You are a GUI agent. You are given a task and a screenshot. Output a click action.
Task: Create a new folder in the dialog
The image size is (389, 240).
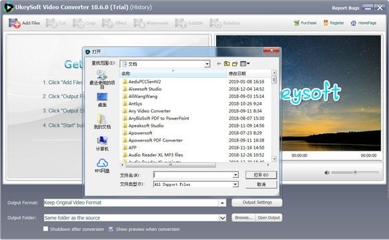click(x=235, y=64)
